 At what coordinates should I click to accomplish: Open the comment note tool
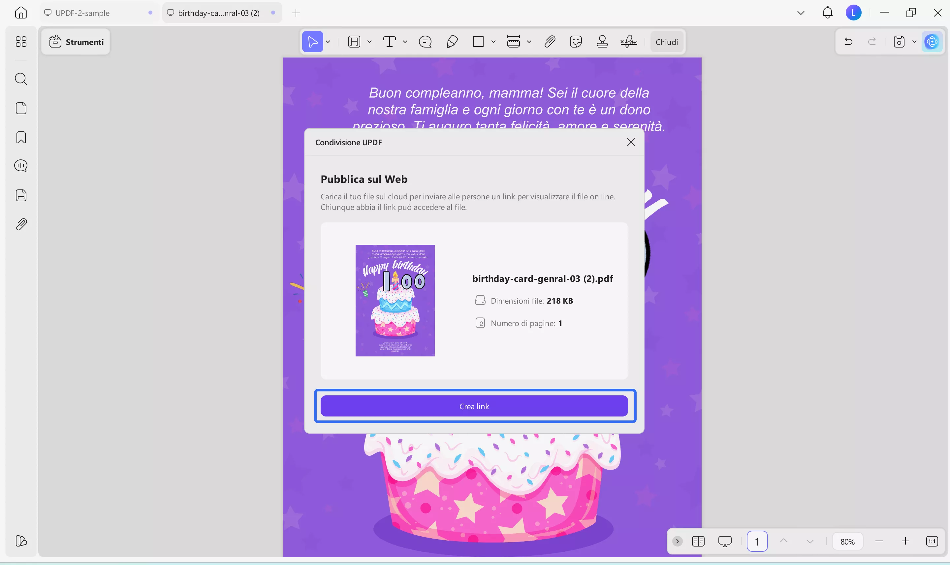pyautogui.click(x=425, y=42)
